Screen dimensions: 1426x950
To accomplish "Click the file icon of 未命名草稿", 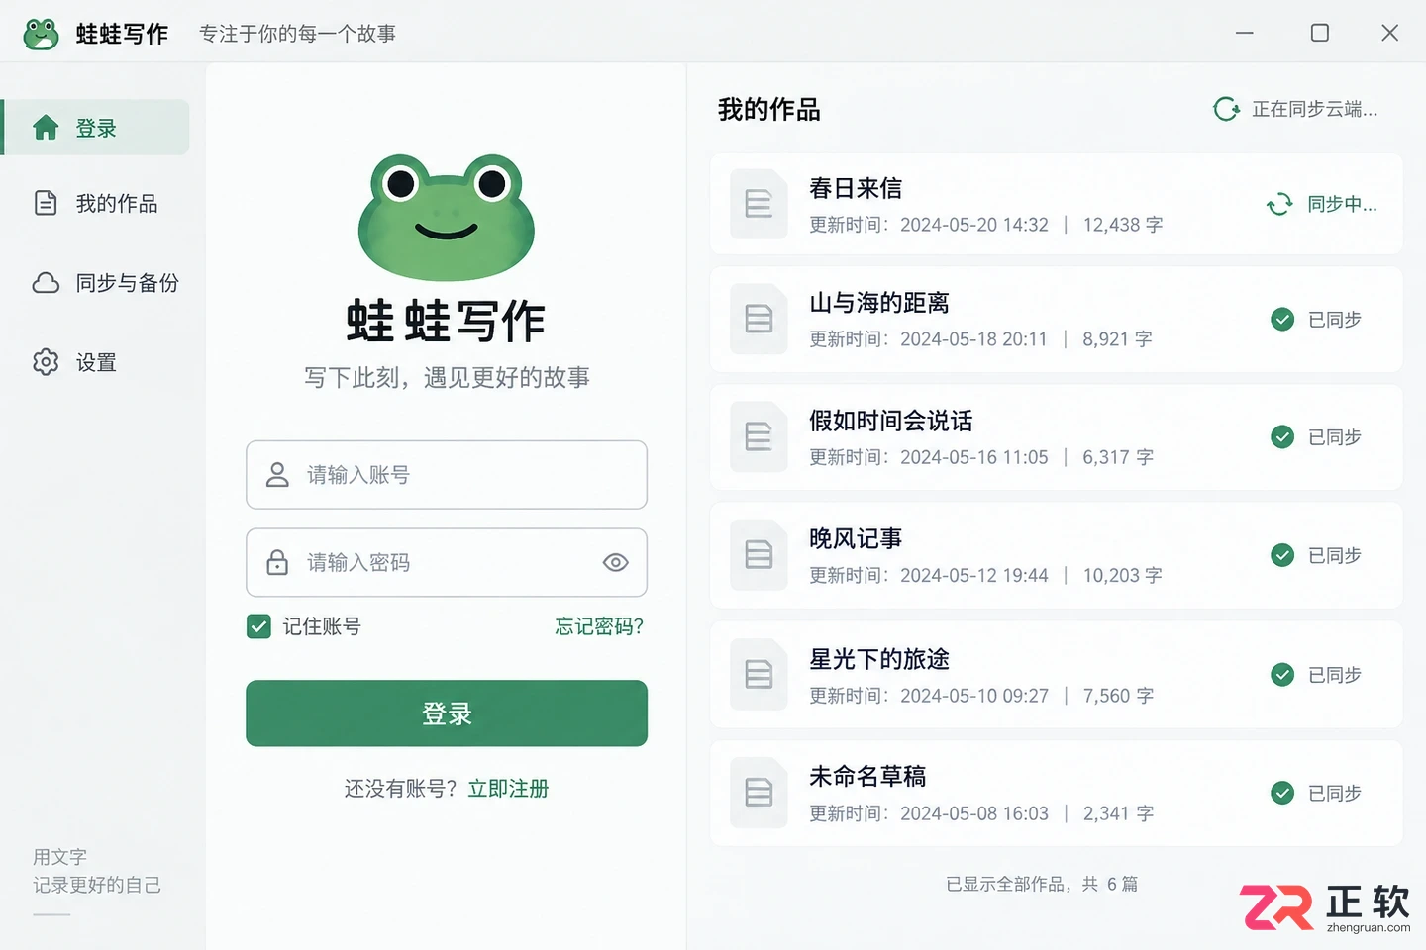I will [759, 793].
